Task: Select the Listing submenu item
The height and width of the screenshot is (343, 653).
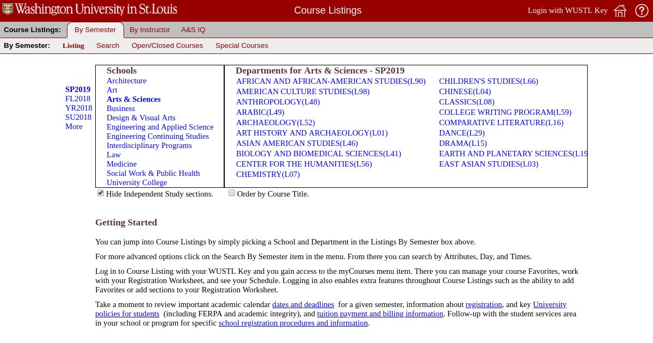Action: click(73, 46)
